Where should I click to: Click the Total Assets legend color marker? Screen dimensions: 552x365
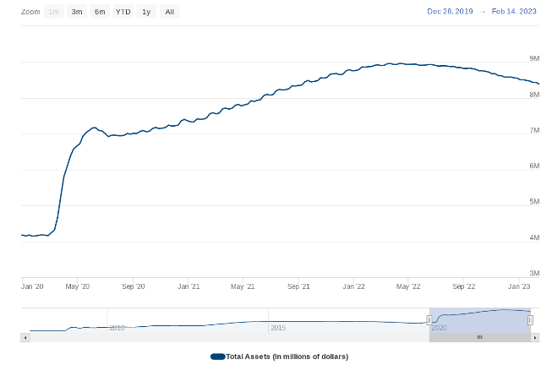(x=217, y=357)
